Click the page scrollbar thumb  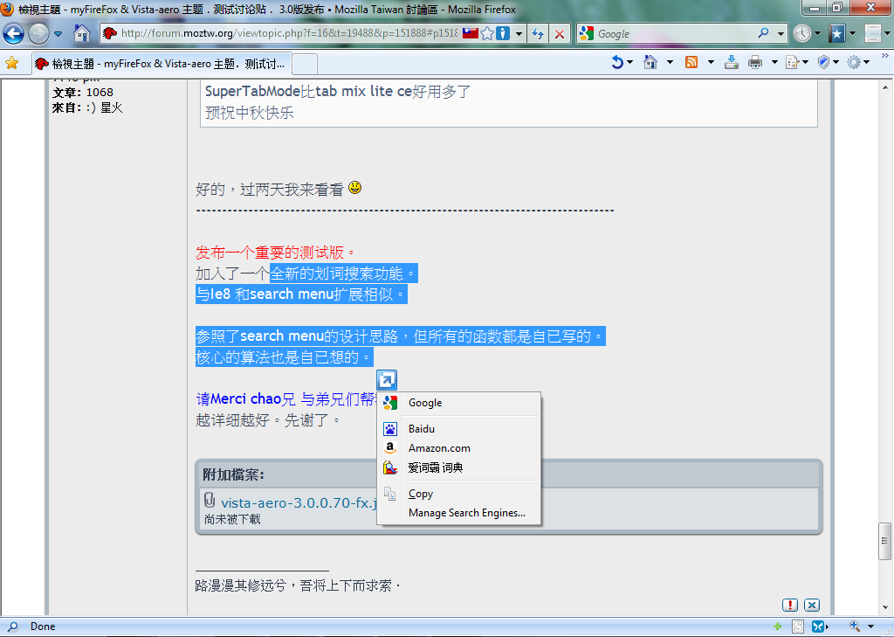tap(884, 541)
